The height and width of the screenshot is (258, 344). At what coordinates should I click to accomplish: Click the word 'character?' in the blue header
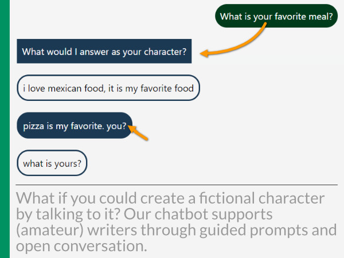tap(165, 52)
